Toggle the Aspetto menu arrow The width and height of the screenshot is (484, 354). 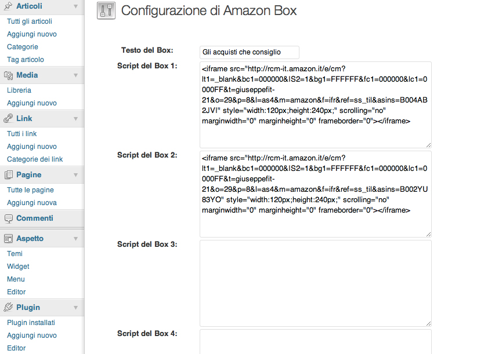(x=76, y=238)
